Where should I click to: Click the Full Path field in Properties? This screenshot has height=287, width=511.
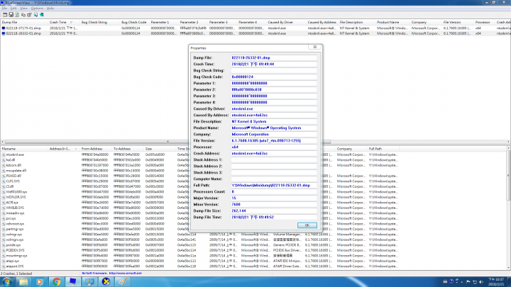[x=274, y=185]
